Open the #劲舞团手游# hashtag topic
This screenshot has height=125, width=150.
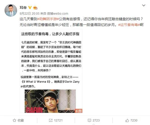tap(48, 19)
